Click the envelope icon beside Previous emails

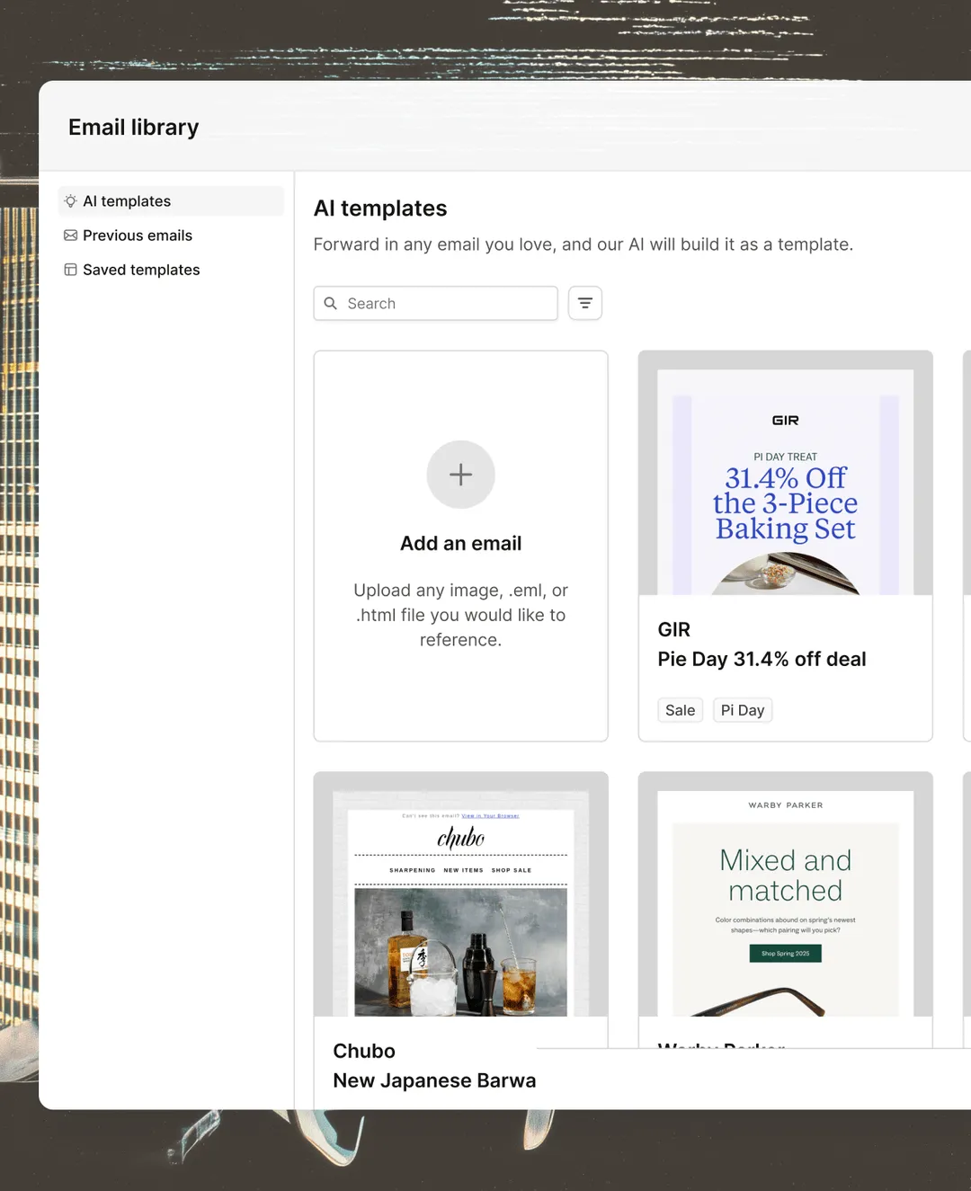(x=70, y=236)
